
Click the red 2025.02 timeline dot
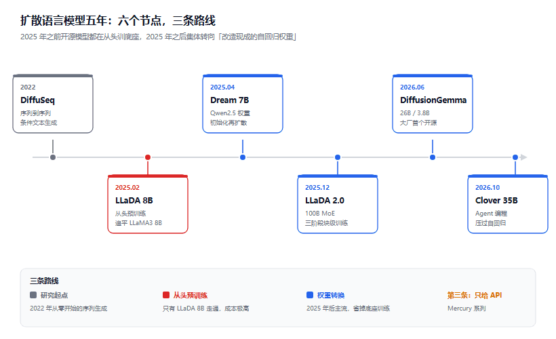coord(148,157)
